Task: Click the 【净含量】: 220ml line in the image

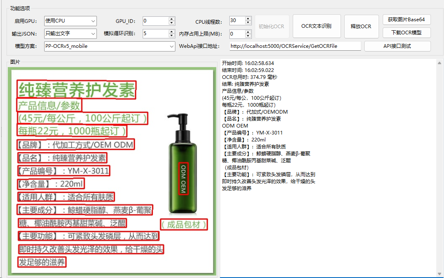Action: [50, 184]
